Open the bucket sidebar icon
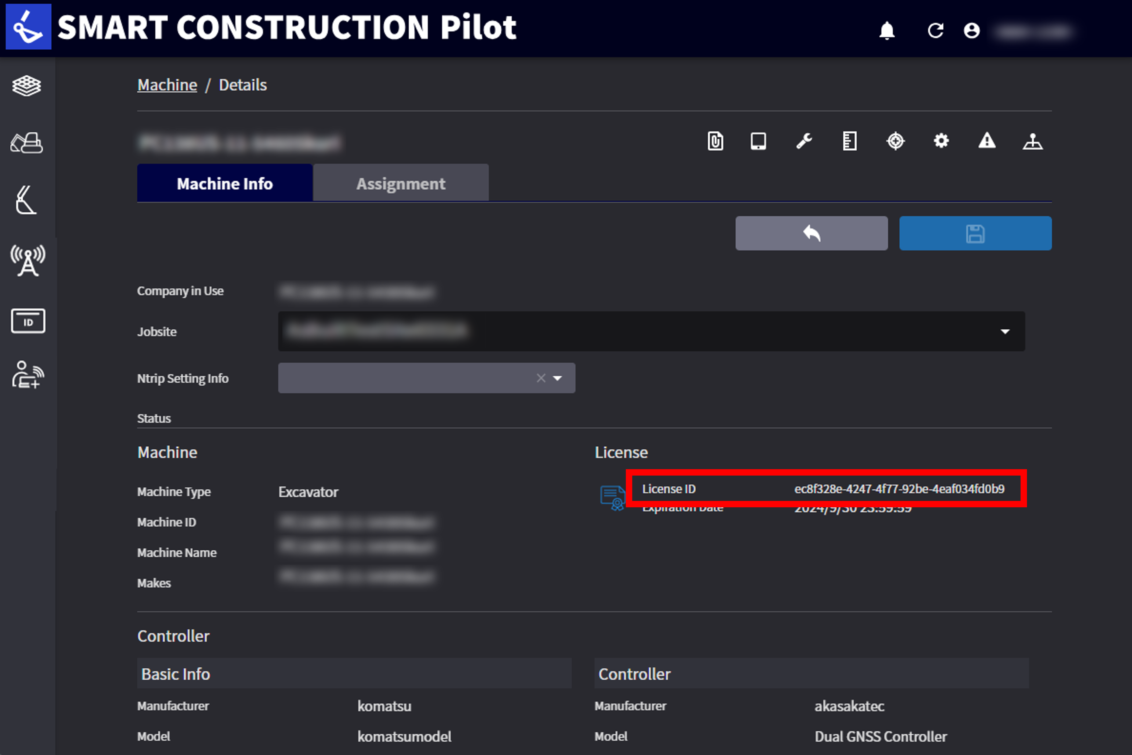Screen dimensions: 1132x755 (x=27, y=199)
